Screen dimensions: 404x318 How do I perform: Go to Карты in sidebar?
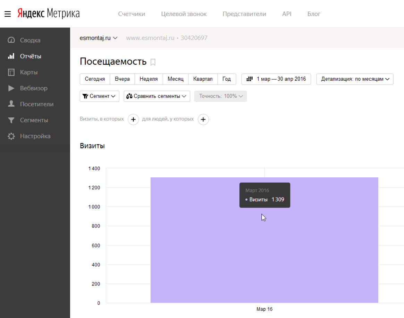pos(29,72)
